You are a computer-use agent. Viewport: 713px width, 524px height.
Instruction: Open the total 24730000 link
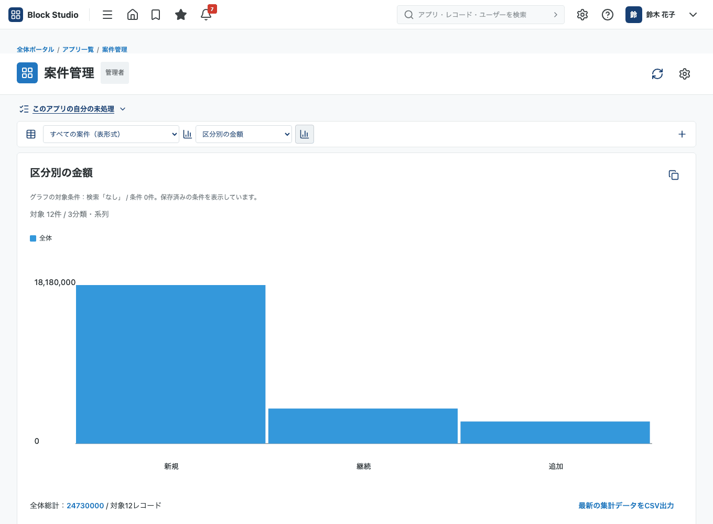(85, 506)
